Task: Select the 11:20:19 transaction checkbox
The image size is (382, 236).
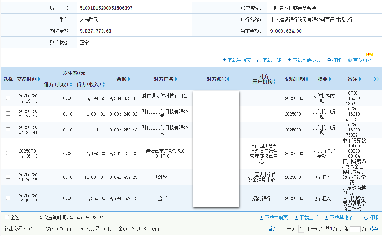Action: pyautogui.click(x=8, y=177)
